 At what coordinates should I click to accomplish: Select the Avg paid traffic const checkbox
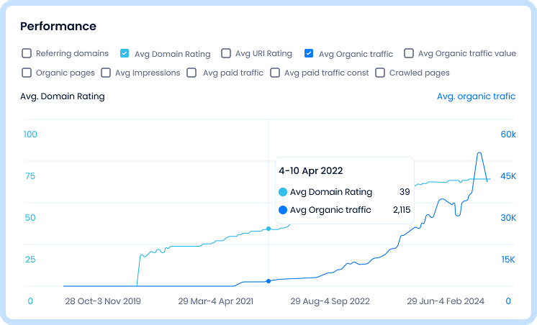(x=274, y=73)
